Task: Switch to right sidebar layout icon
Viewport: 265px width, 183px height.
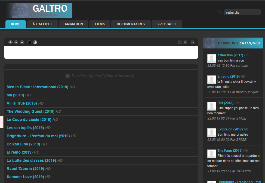Action: [x=185, y=42]
